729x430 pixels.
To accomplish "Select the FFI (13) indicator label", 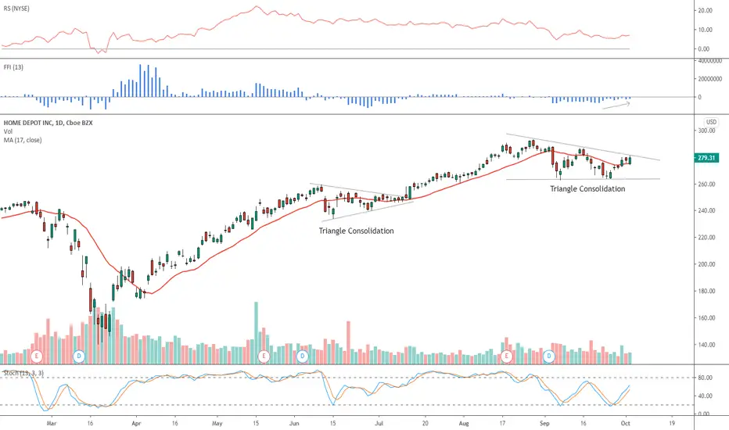I will [x=13, y=67].
